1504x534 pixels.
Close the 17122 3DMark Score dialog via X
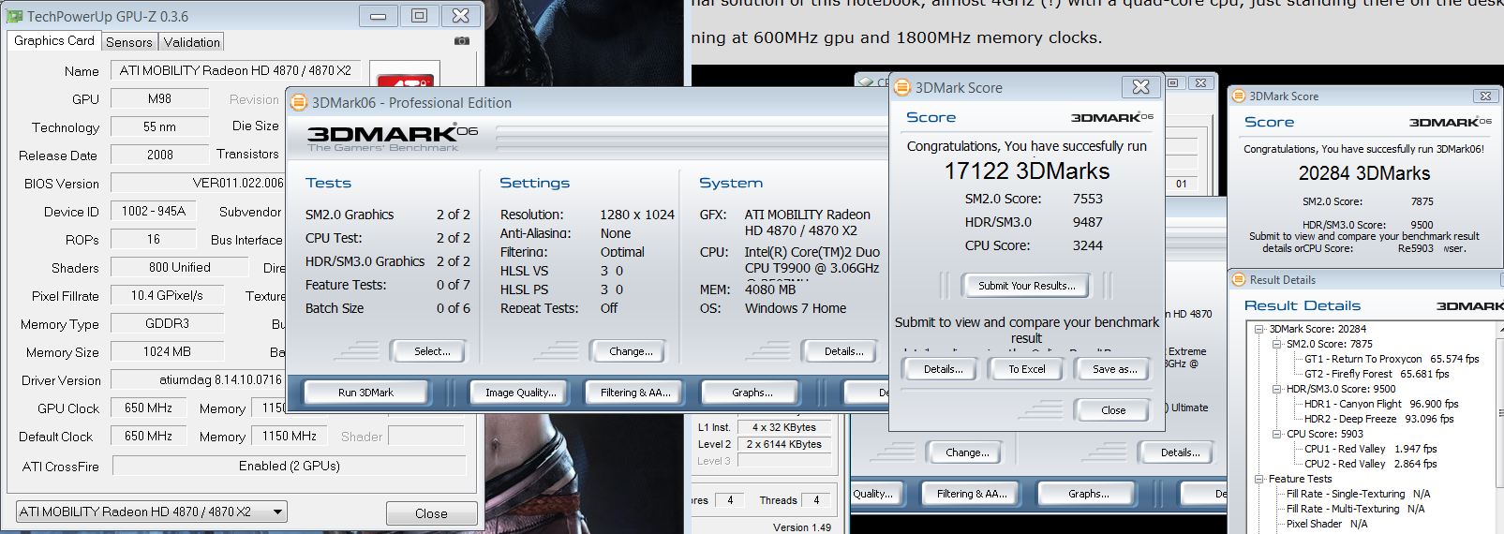1140,87
